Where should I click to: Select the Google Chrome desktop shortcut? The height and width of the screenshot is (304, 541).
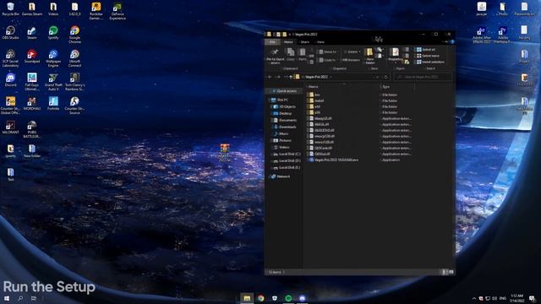[74, 35]
